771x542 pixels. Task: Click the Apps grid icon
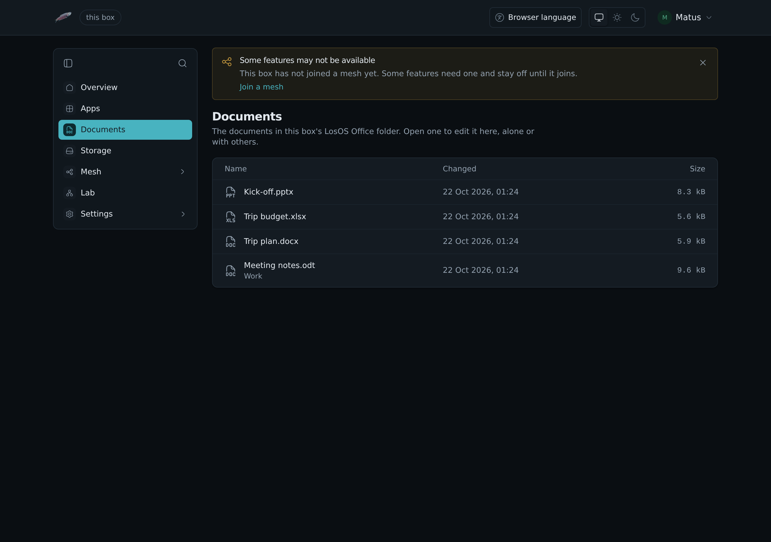pos(70,109)
